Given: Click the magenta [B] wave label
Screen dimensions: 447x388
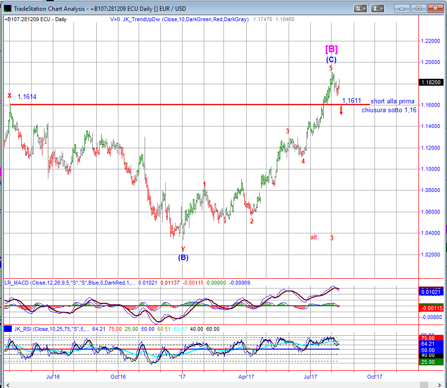Looking at the screenshot, I should pyautogui.click(x=331, y=49).
